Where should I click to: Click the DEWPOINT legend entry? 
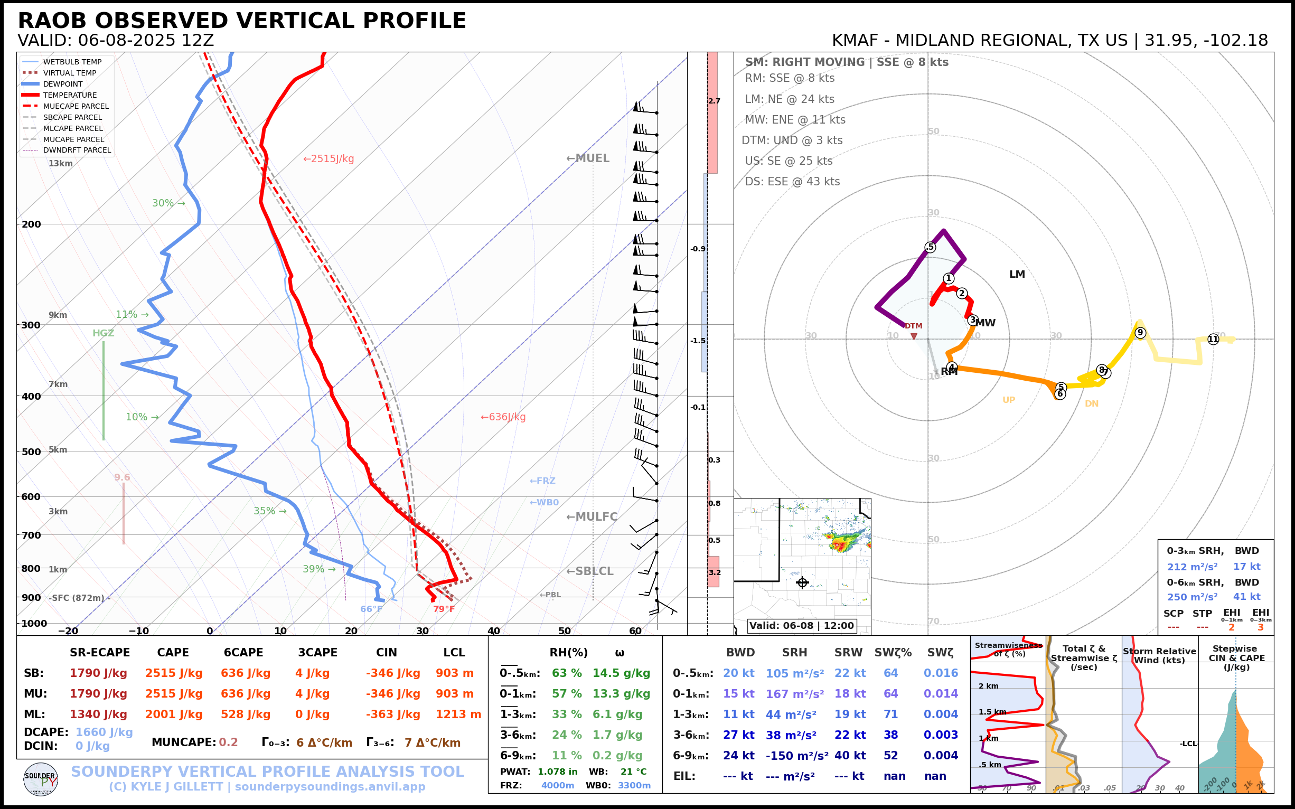click(63, 84)
